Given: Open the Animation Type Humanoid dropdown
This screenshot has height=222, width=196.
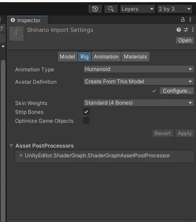Looking at the screenshot, I should (139, 69).
